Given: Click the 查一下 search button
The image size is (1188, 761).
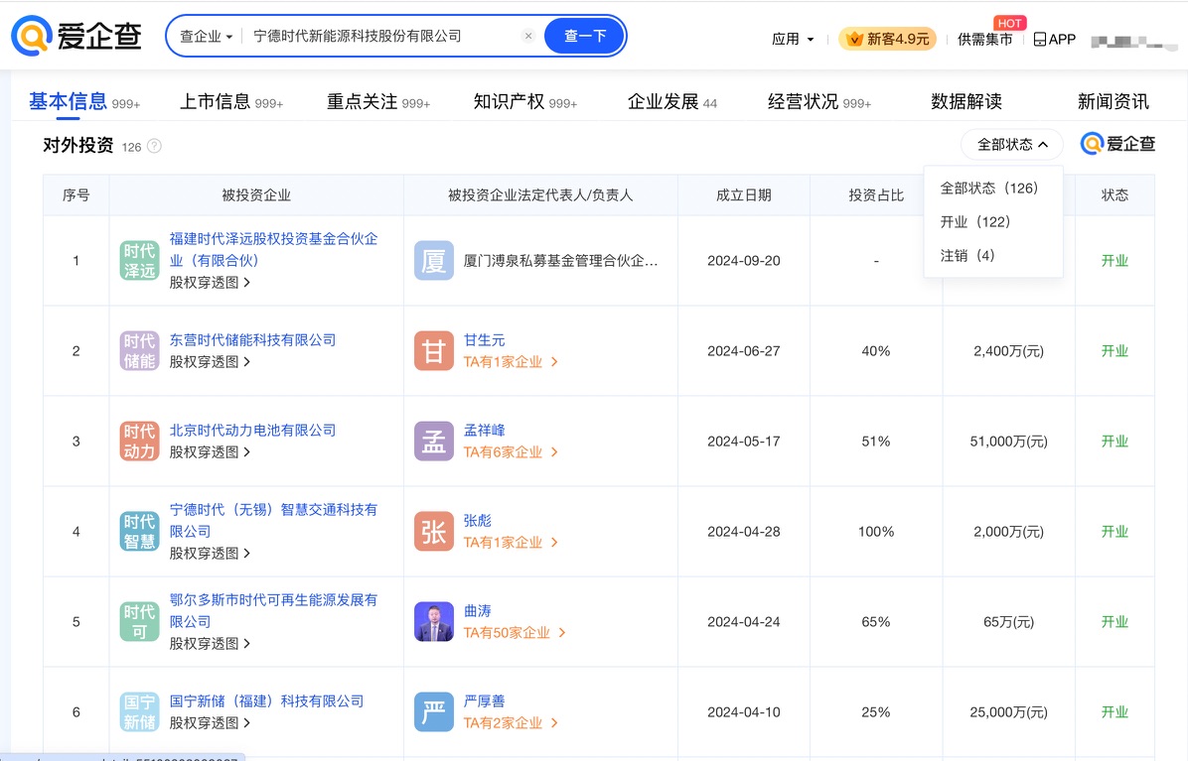Looking at the screenshot, I should tap(583, 35).
